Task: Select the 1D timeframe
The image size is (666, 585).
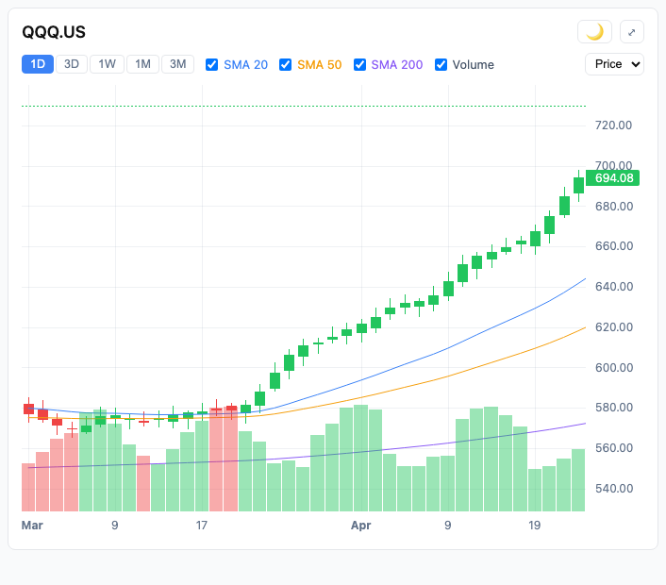Action: click(38, 64)
